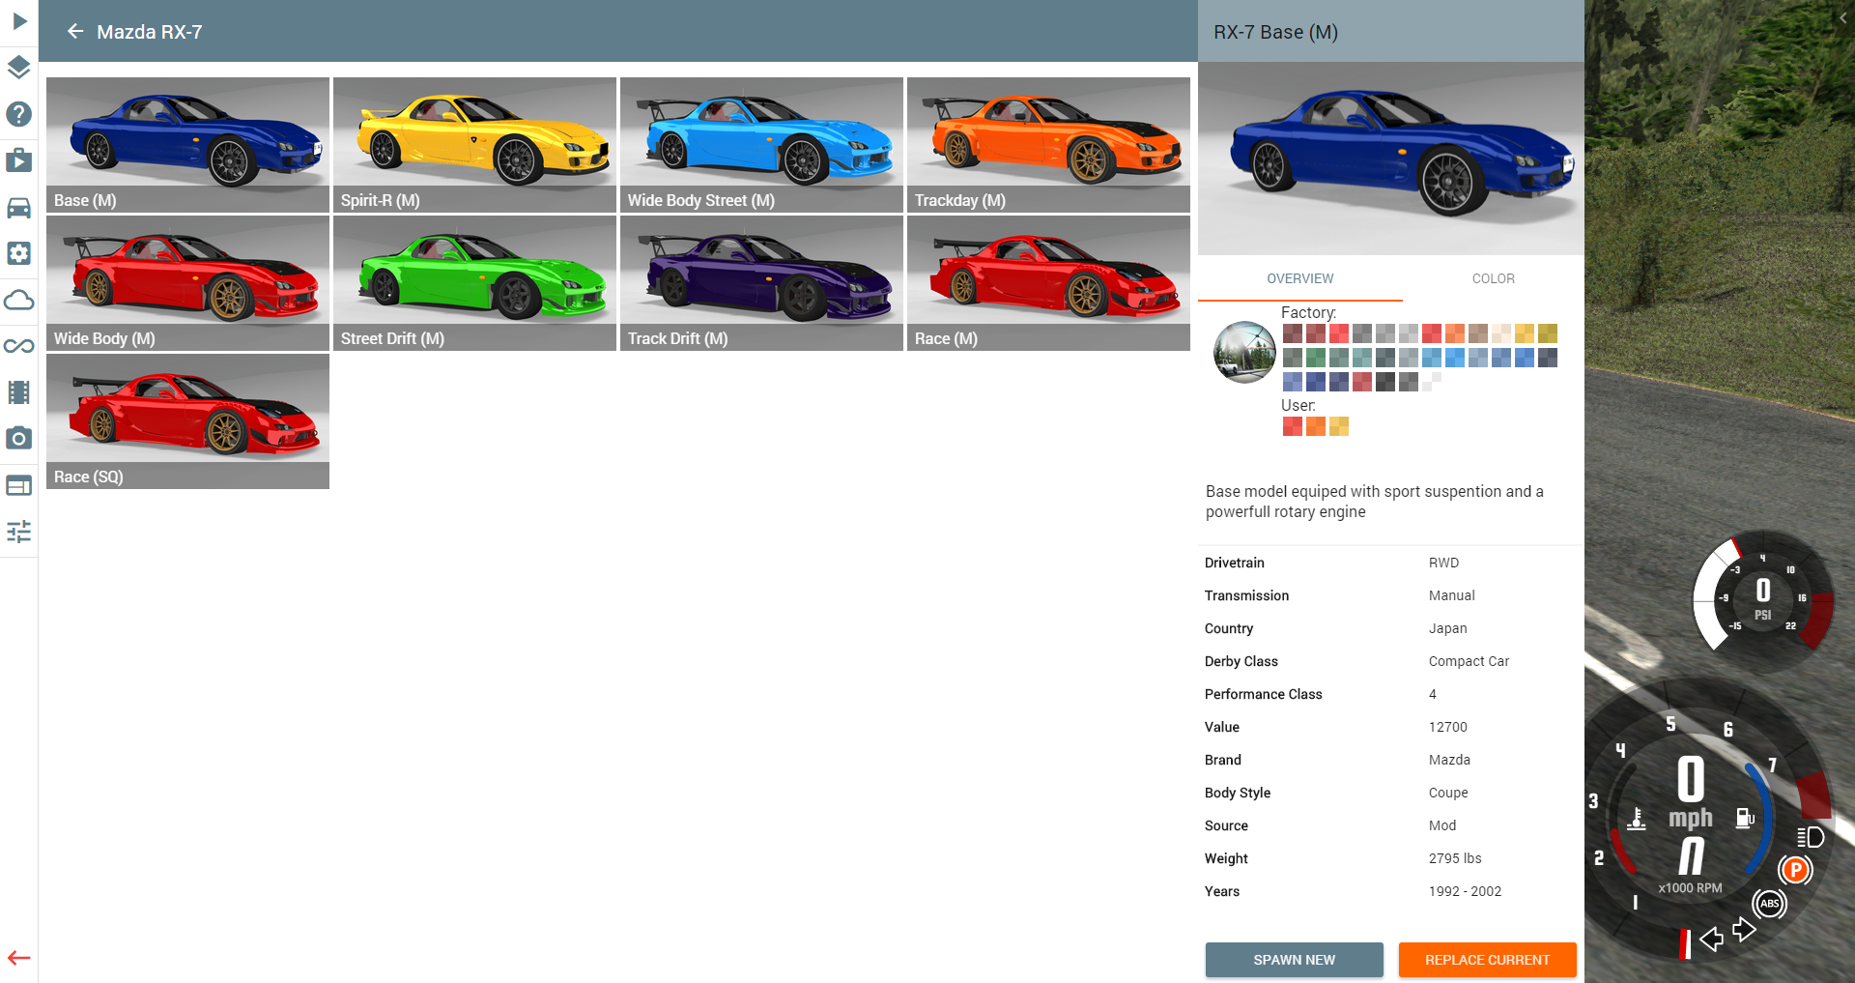Click the boost PSI gauge
This screenshot has height=983, width=1855.
[x=1763, y=599]
